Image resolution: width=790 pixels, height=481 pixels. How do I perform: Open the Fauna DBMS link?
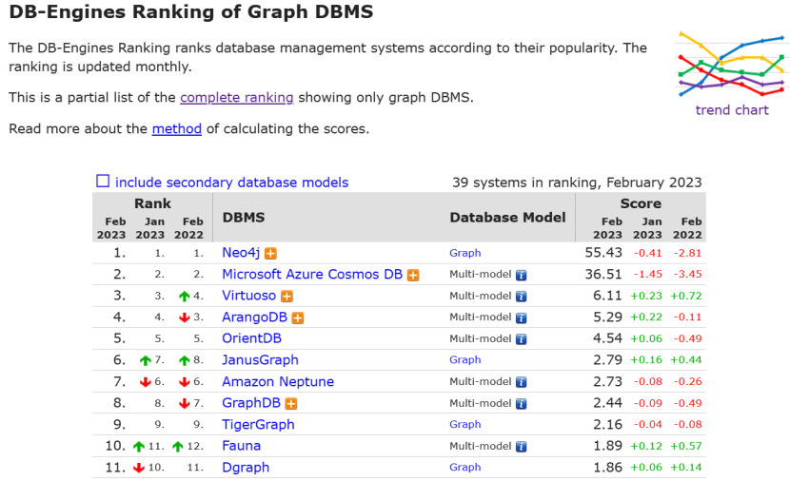tap(242, 446)
